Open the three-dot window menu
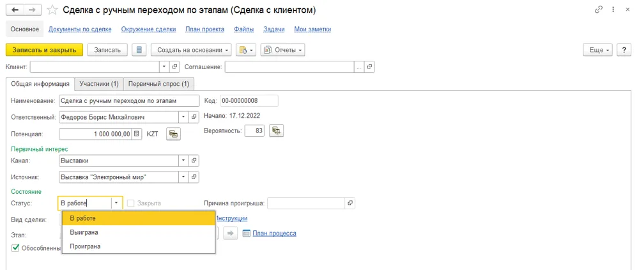Screen dimensions: 639x270 pos(613,10)
